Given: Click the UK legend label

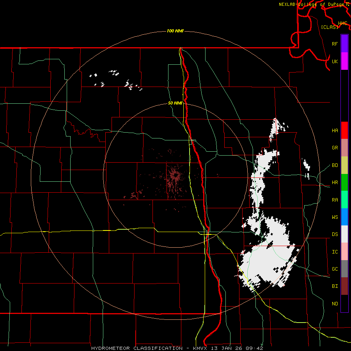Looking at the screenshot, I should click(335, 61).
